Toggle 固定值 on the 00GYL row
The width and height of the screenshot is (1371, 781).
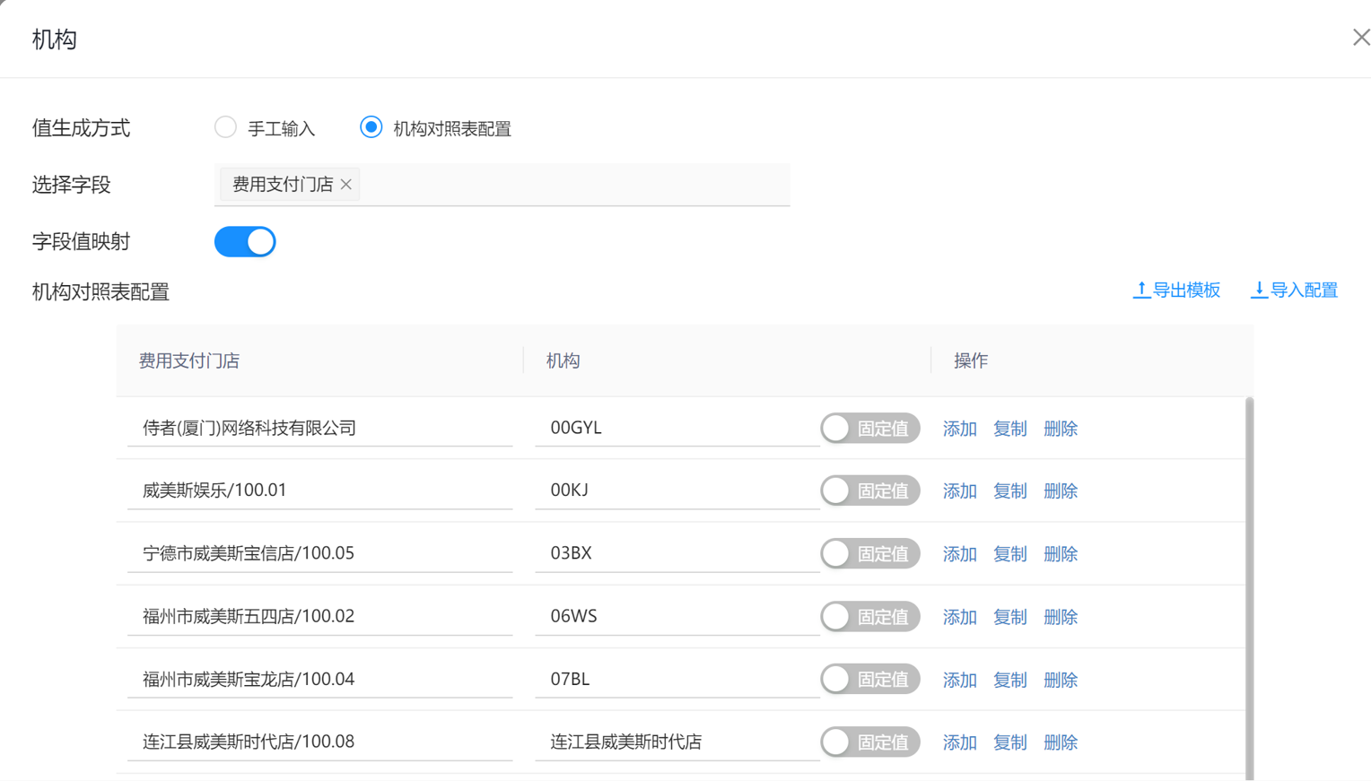869,428
